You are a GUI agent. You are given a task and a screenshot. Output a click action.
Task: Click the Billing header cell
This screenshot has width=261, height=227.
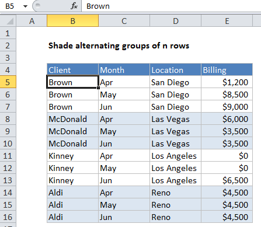227,69
